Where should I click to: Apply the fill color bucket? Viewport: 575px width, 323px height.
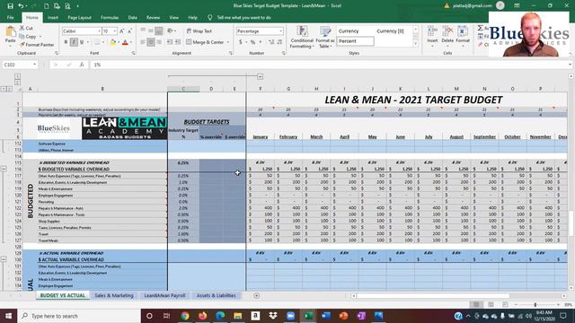[113, 42]
